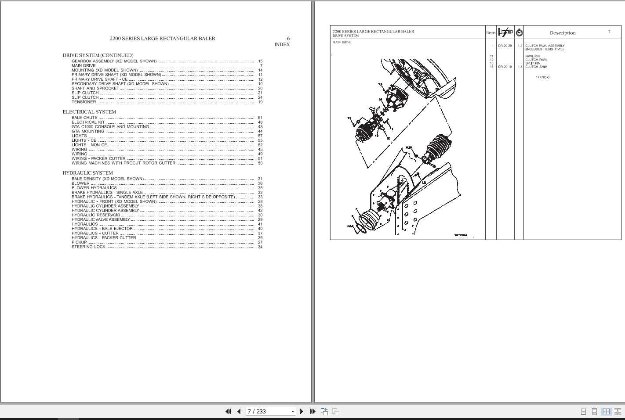Image resolution: width=625 pixels, height=420 pixels.
Task: Select two-page continuous scrolling view
Action: pyautogui.click(x=618, y=411)
